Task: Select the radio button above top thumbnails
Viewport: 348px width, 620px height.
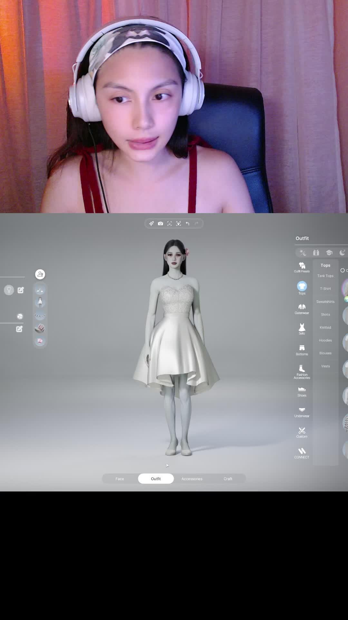Action: tap(343, 270)
